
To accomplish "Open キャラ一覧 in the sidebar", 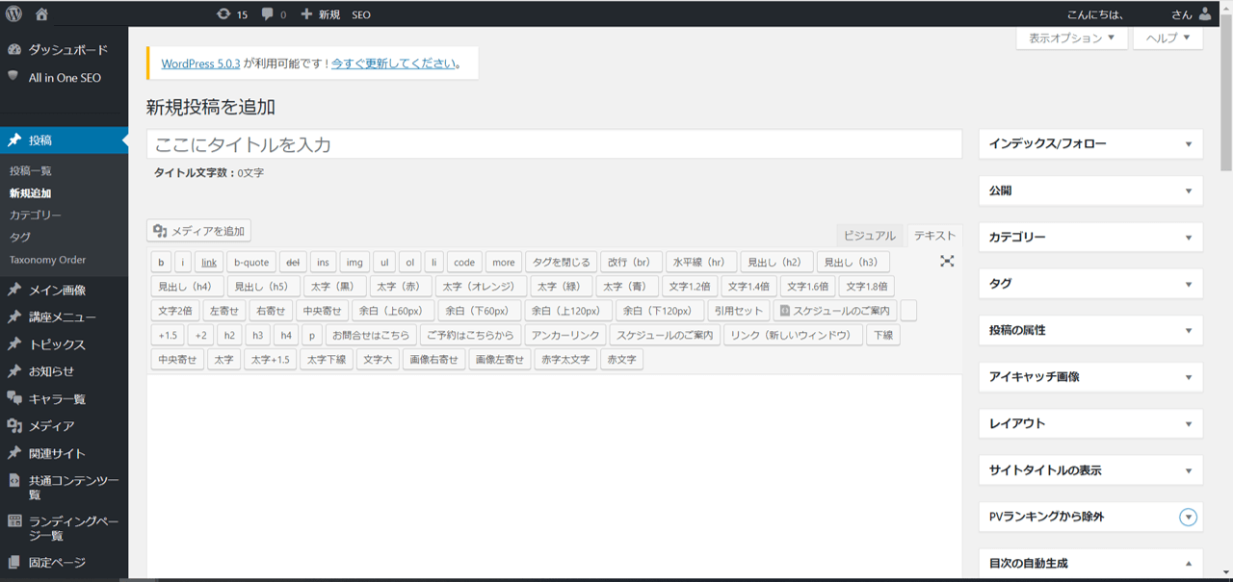I will pyautogui.click(x=64, y=398).
